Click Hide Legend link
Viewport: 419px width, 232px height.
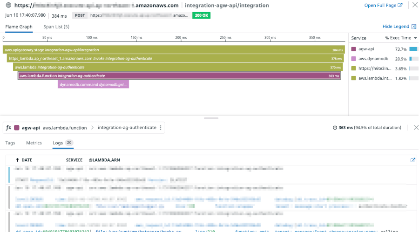[x=396, y=27]
